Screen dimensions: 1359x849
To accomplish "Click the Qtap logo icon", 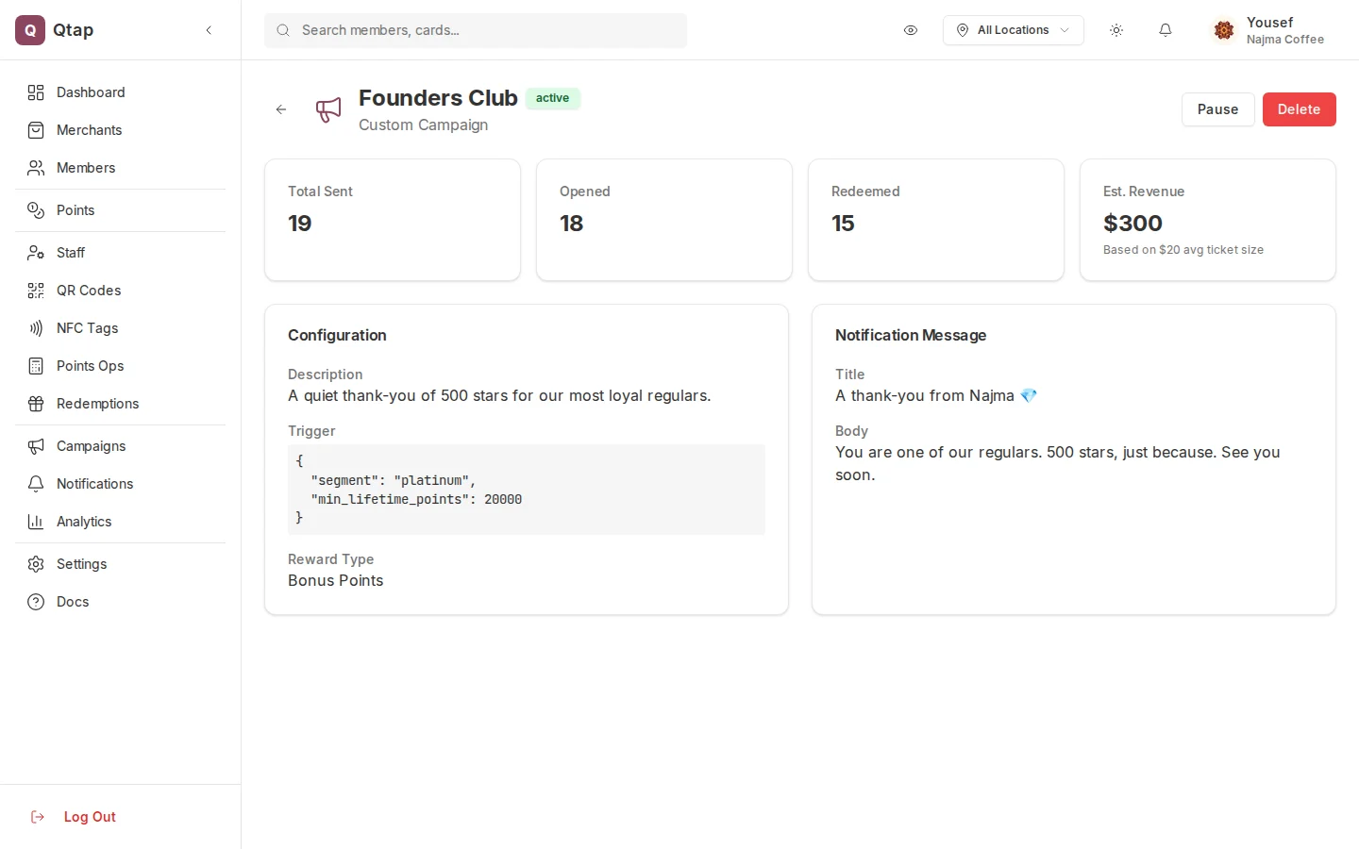I will tap(30, 30).
